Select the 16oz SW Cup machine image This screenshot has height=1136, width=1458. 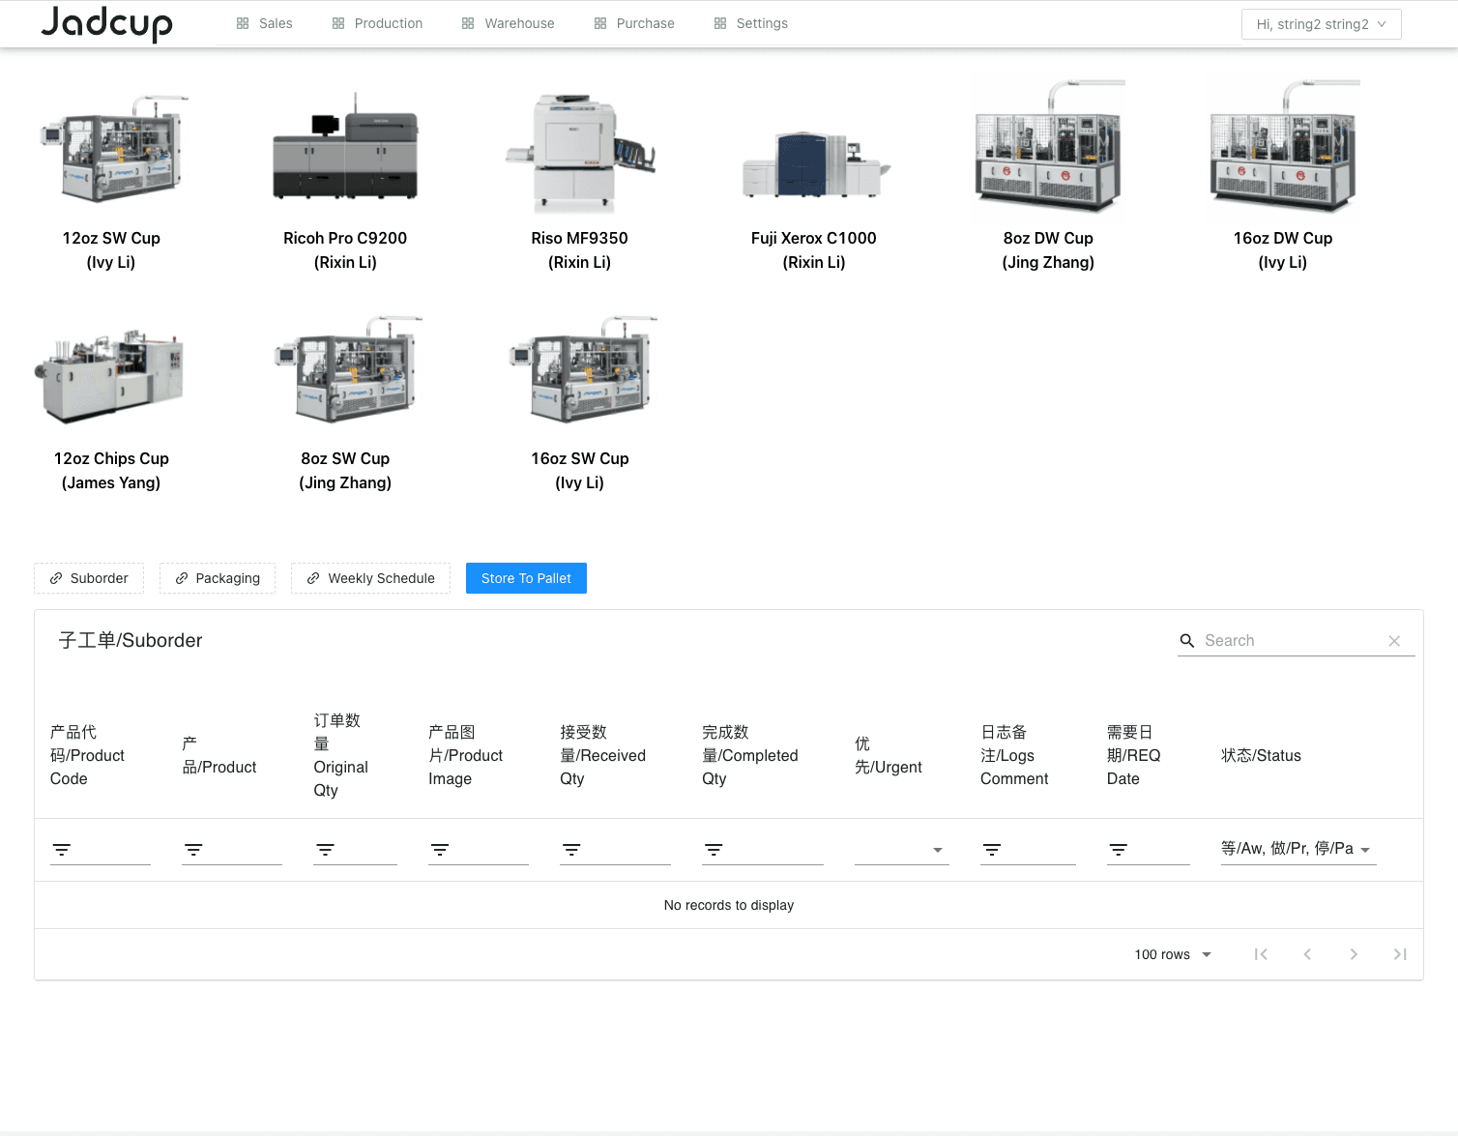point(580,369)
